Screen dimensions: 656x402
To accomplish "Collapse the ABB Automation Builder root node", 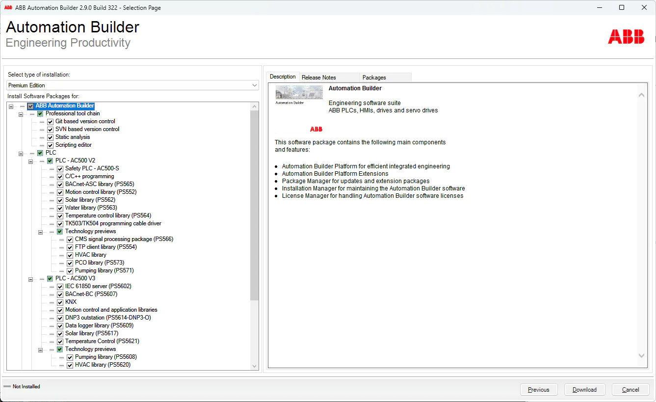I will [x=11, y=106].
